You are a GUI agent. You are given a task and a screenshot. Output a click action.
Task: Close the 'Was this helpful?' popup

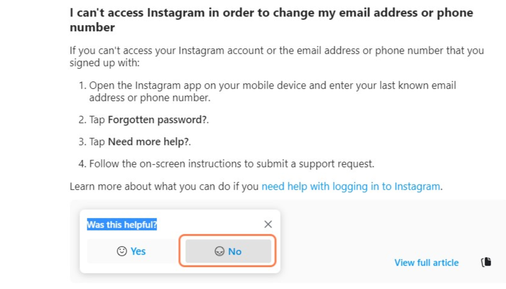coord(268,224)
